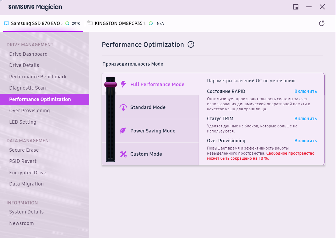This screenshot has width=336, height=238.
Task: Click the Custom Mode wrench icon
Action: pyautogui.click(x=123, y=154)
